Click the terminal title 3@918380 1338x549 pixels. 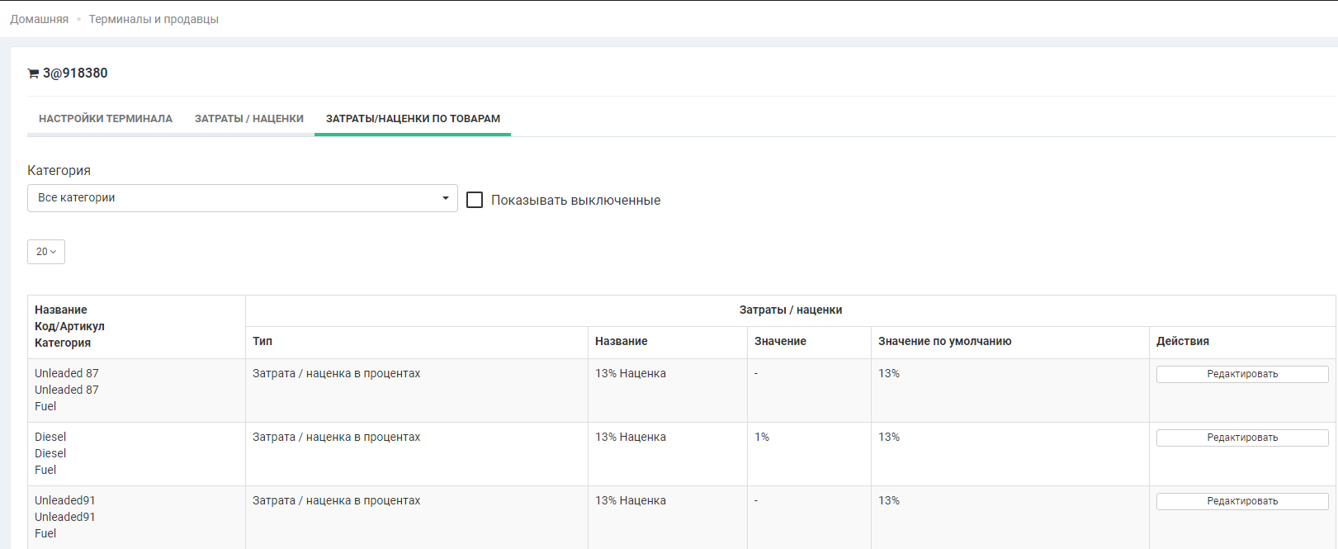pyautogui.click(x=75, y=73)
